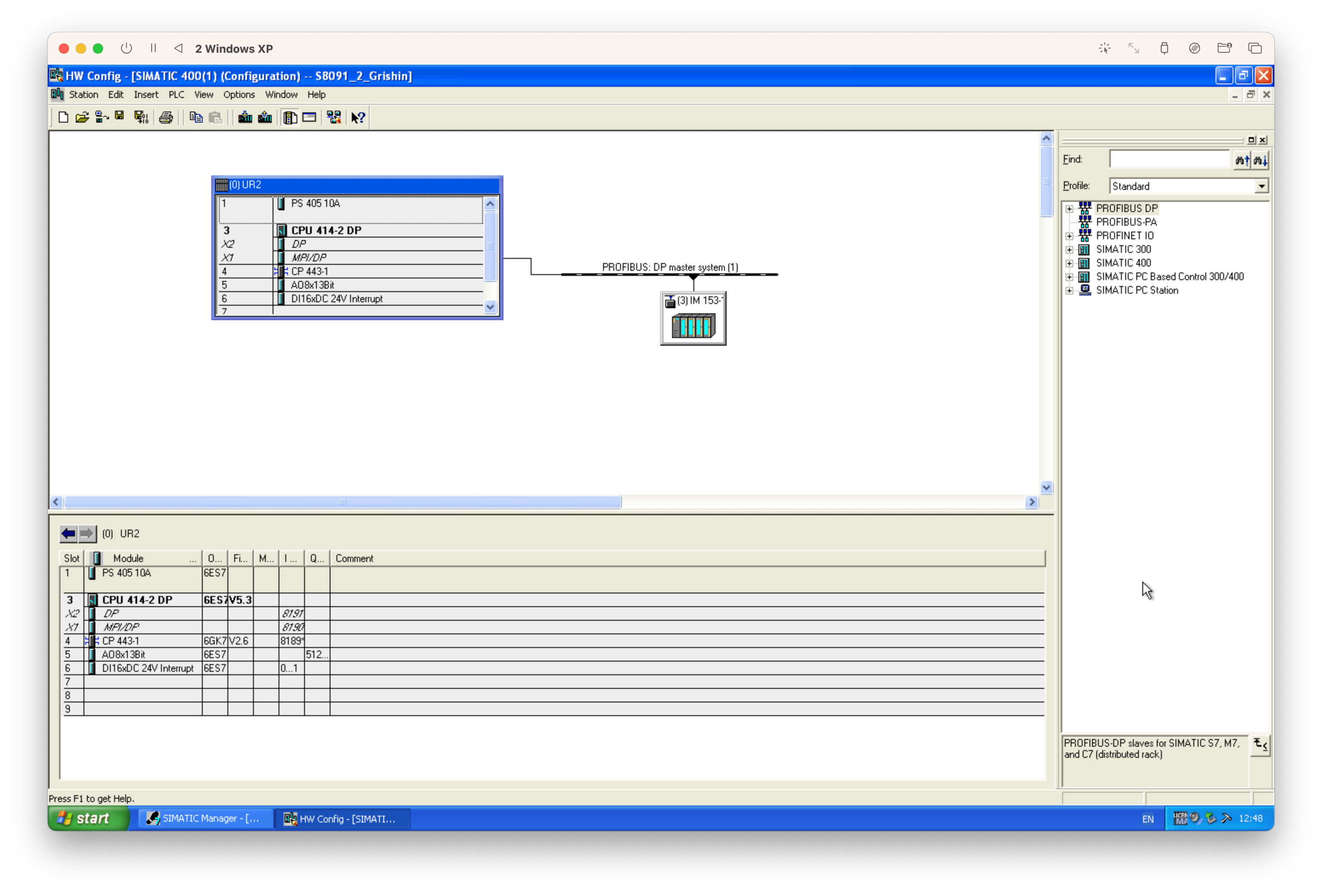
Task: Click the Address Overview window icon
Action: point(309,118)
